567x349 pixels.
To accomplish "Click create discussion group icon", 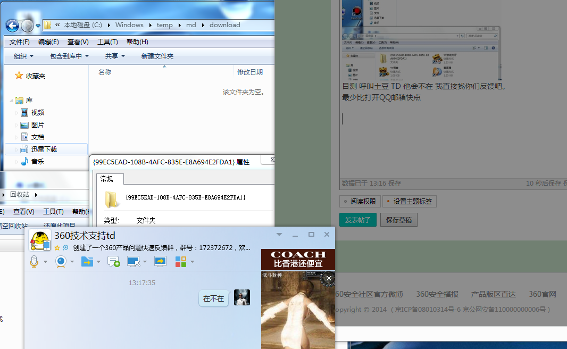I will pos(113,261).
